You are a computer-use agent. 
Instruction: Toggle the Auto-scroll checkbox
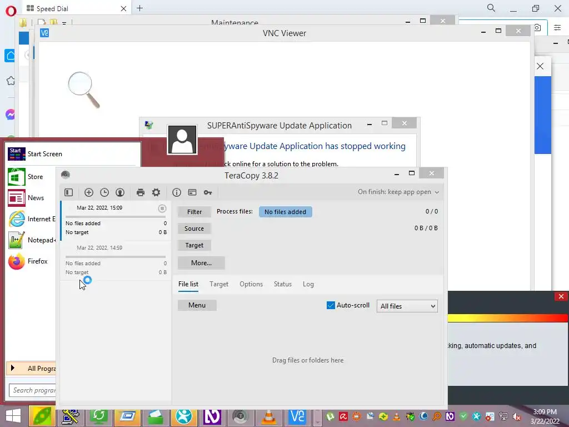[331, 305]
